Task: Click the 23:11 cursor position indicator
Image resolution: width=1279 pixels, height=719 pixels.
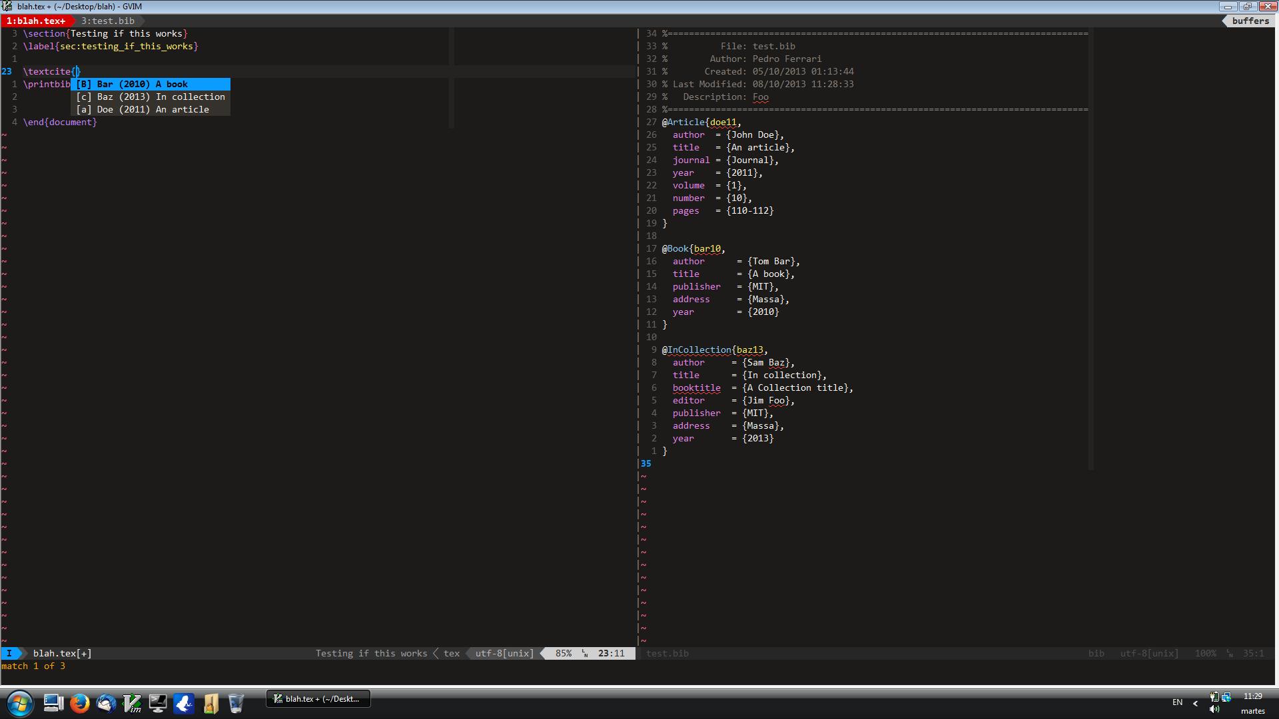Action: tap(612, 653)
